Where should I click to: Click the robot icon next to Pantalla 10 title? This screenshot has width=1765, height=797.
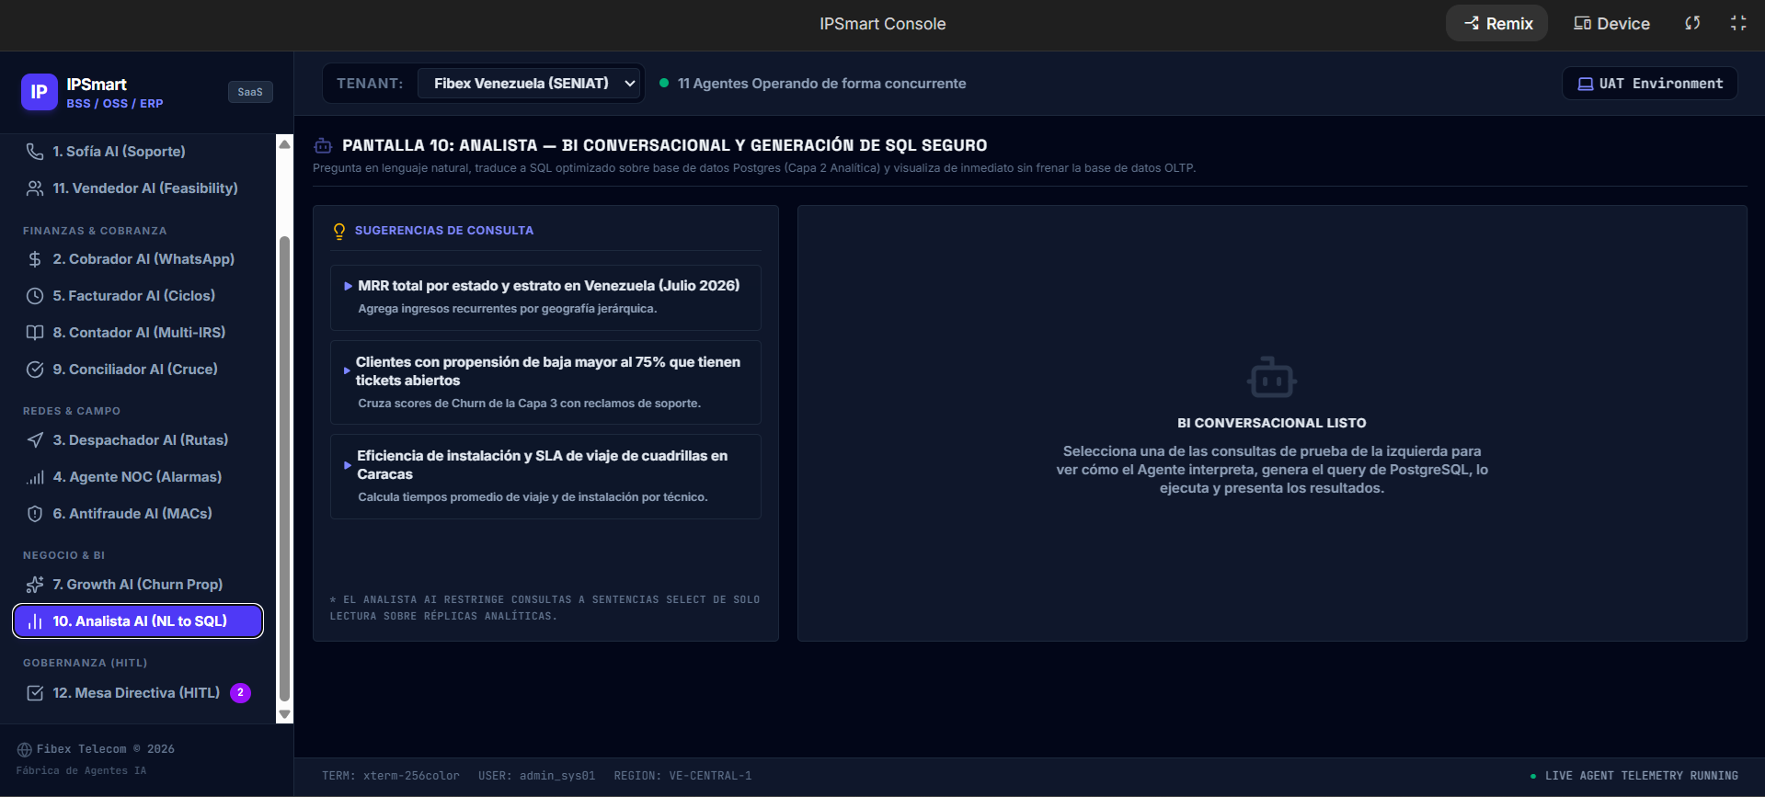pyautogui.click(x=323, y=145)
